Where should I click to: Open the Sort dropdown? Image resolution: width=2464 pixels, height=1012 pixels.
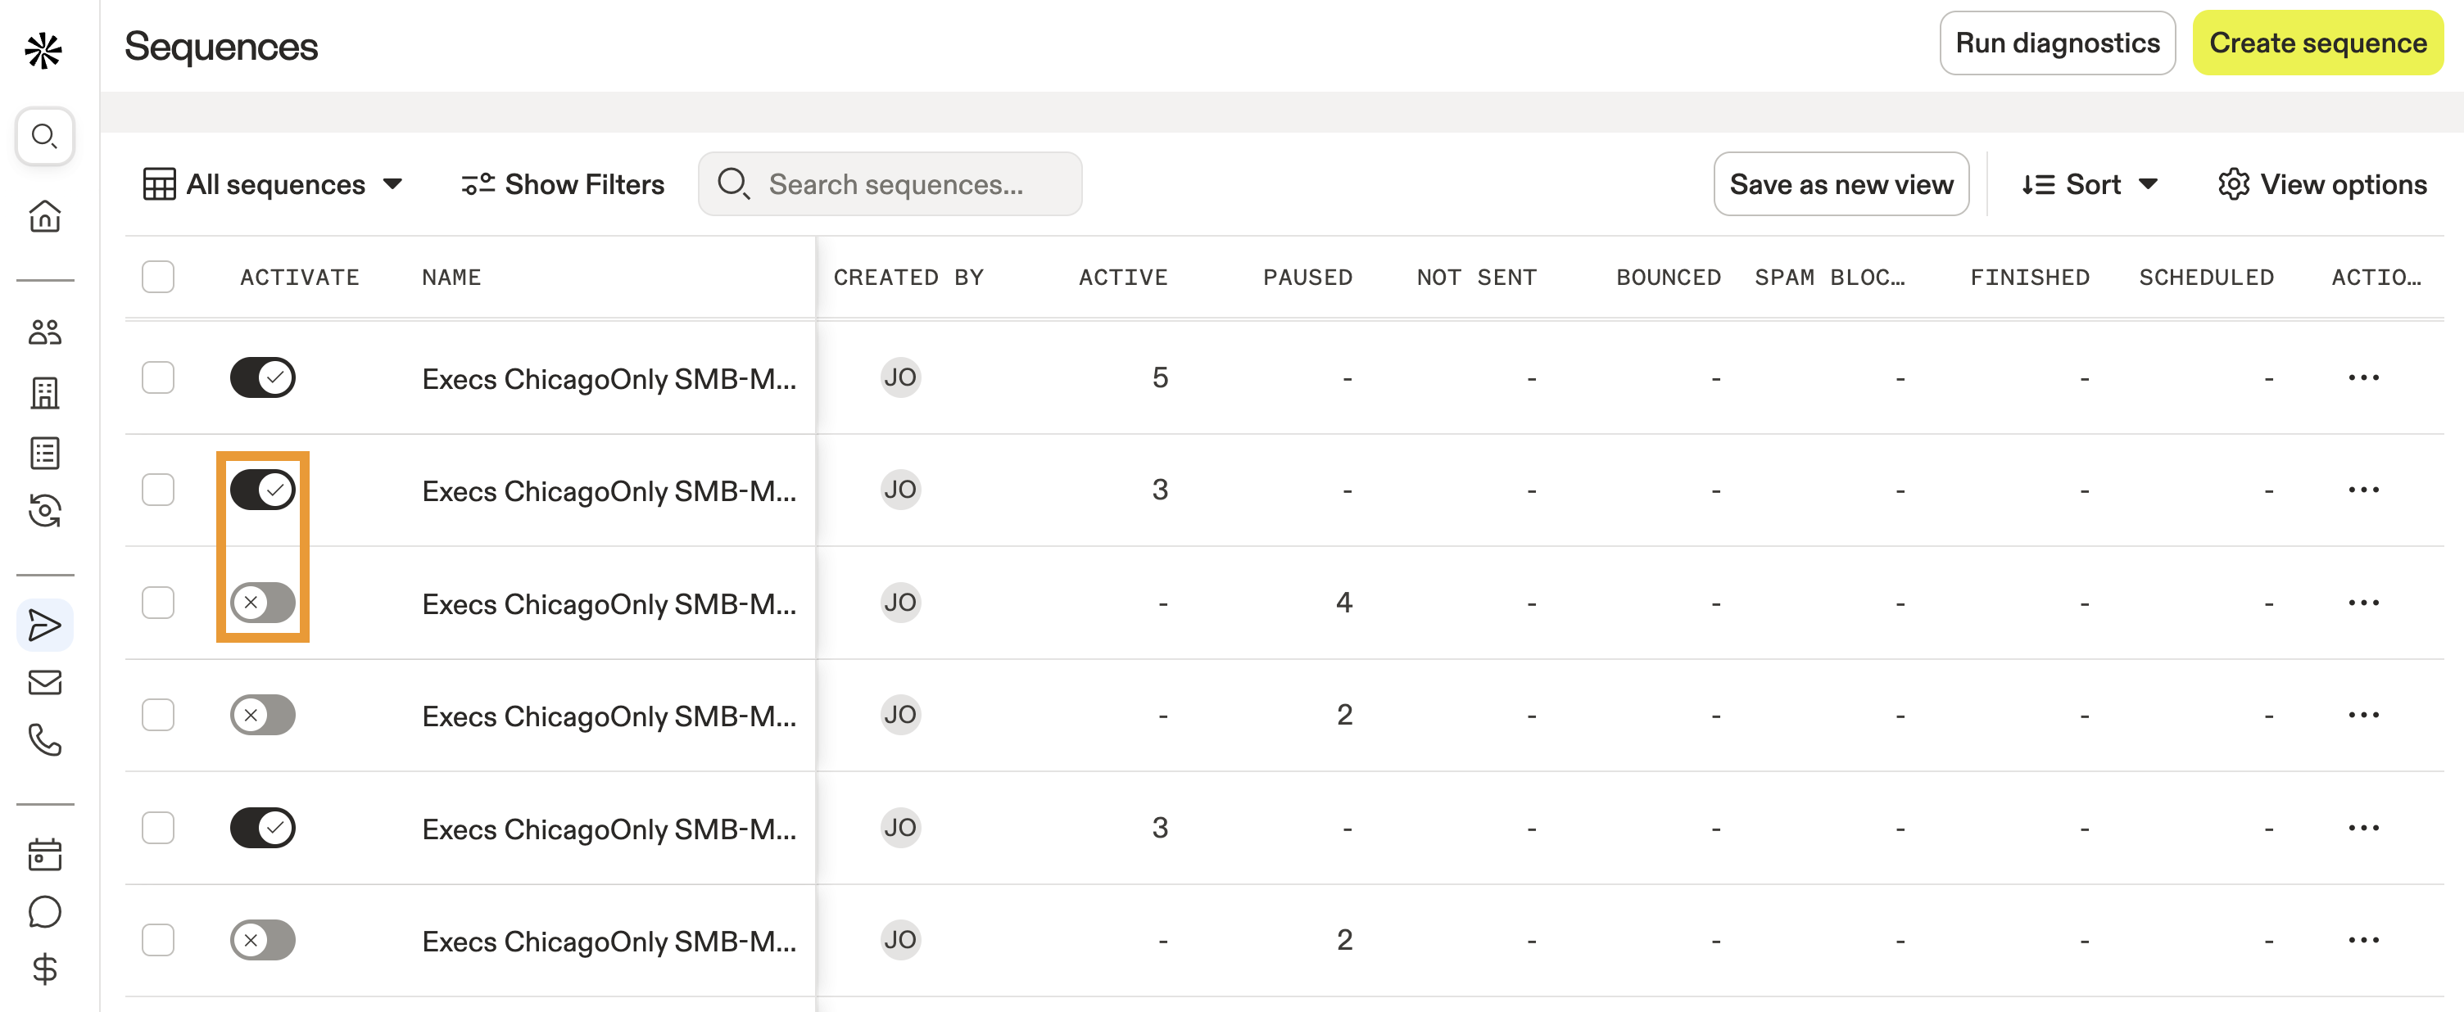click(x=2089, y=183)
